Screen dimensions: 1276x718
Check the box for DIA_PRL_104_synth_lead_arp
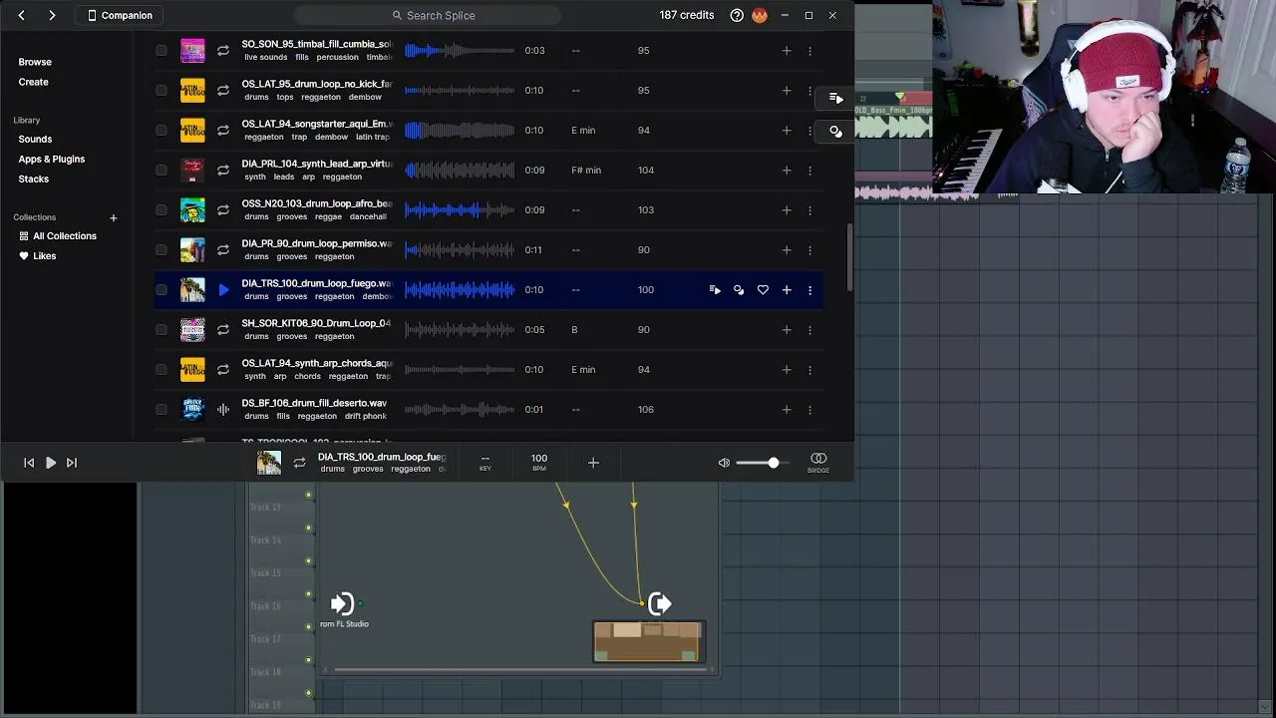coord(161,171)
